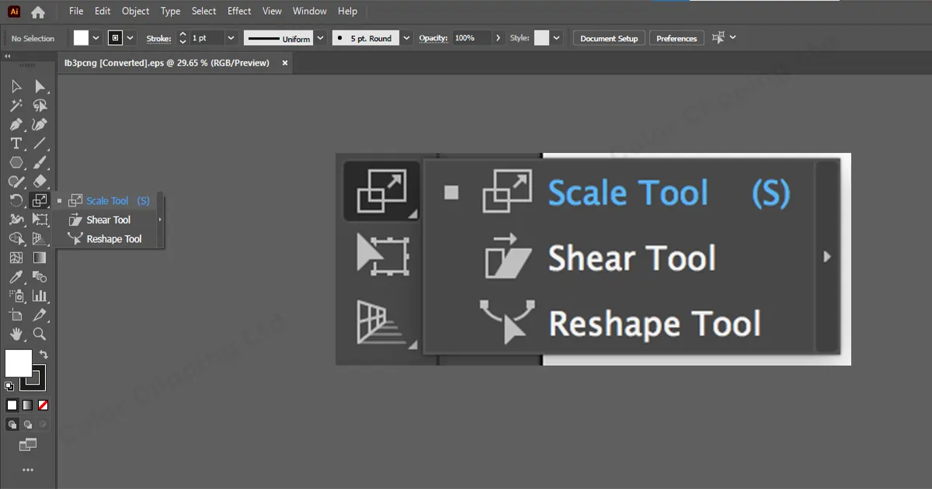
Task: Select the Width tool
Action: coord(16,220)
